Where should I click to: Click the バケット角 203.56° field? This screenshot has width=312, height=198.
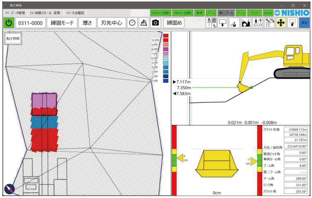296,192
